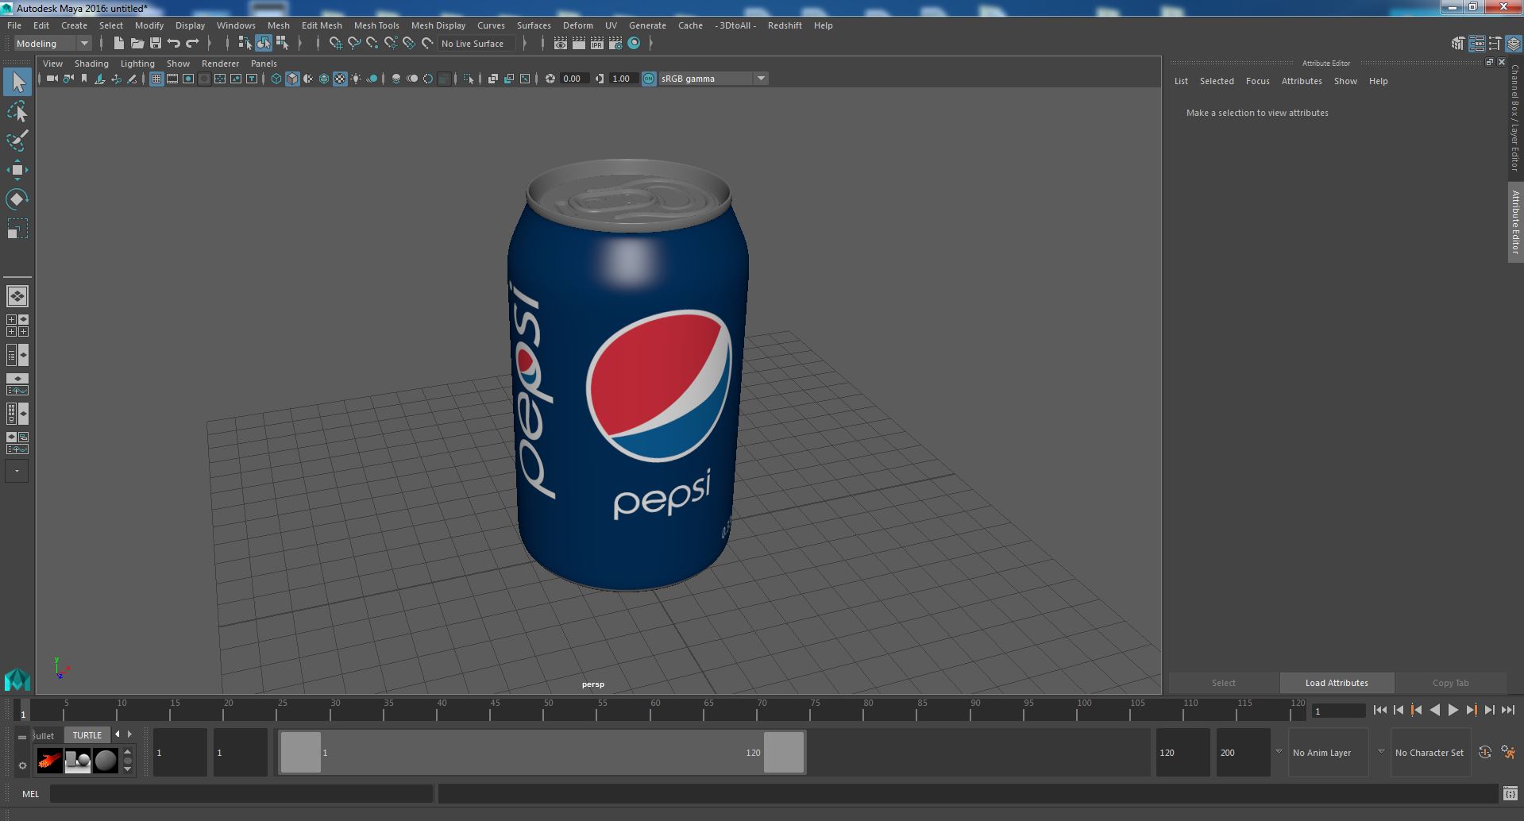Click Select by hierarchy icon
Viewport: 1524px width, 821px height.
click(x=245, y=44)
